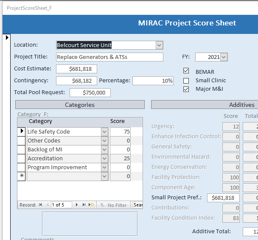Image resolution: width=258 pixels, height=240 pixels.
Task: Create new blank record icon
Action: 91,205
